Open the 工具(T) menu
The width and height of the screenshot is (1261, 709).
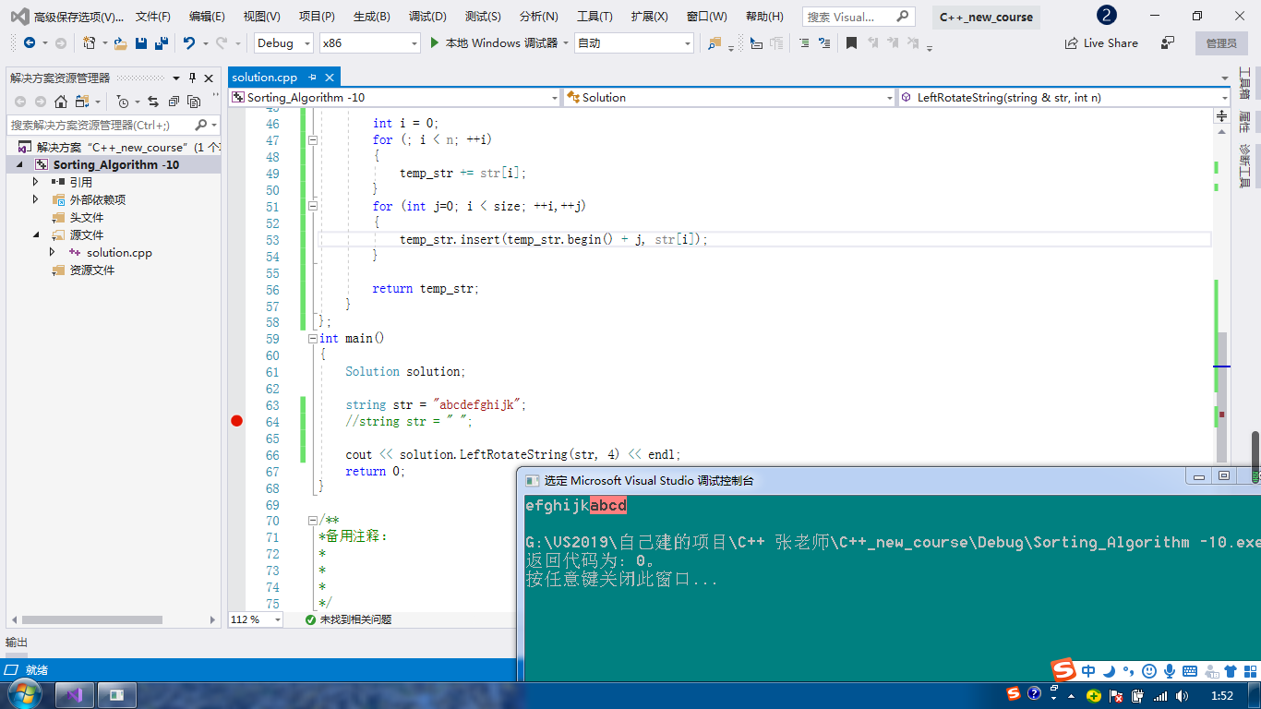tap(594, 17)
